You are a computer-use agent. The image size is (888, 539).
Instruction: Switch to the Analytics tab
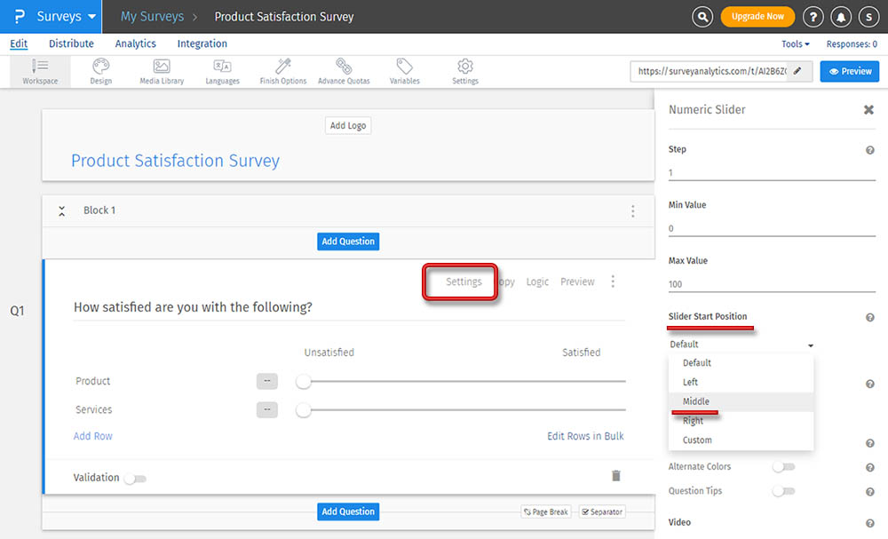pos(135,43)
